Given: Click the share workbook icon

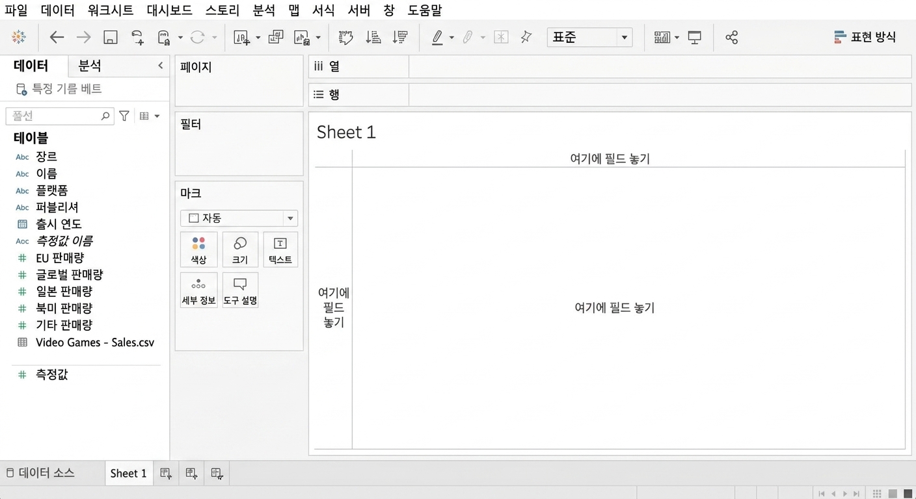Looking at the screenshot, I should coord(732,37).
